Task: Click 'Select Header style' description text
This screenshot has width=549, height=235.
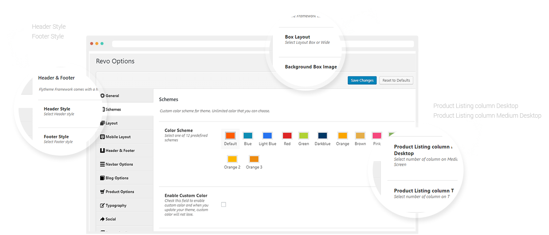Action: (59, 114)
